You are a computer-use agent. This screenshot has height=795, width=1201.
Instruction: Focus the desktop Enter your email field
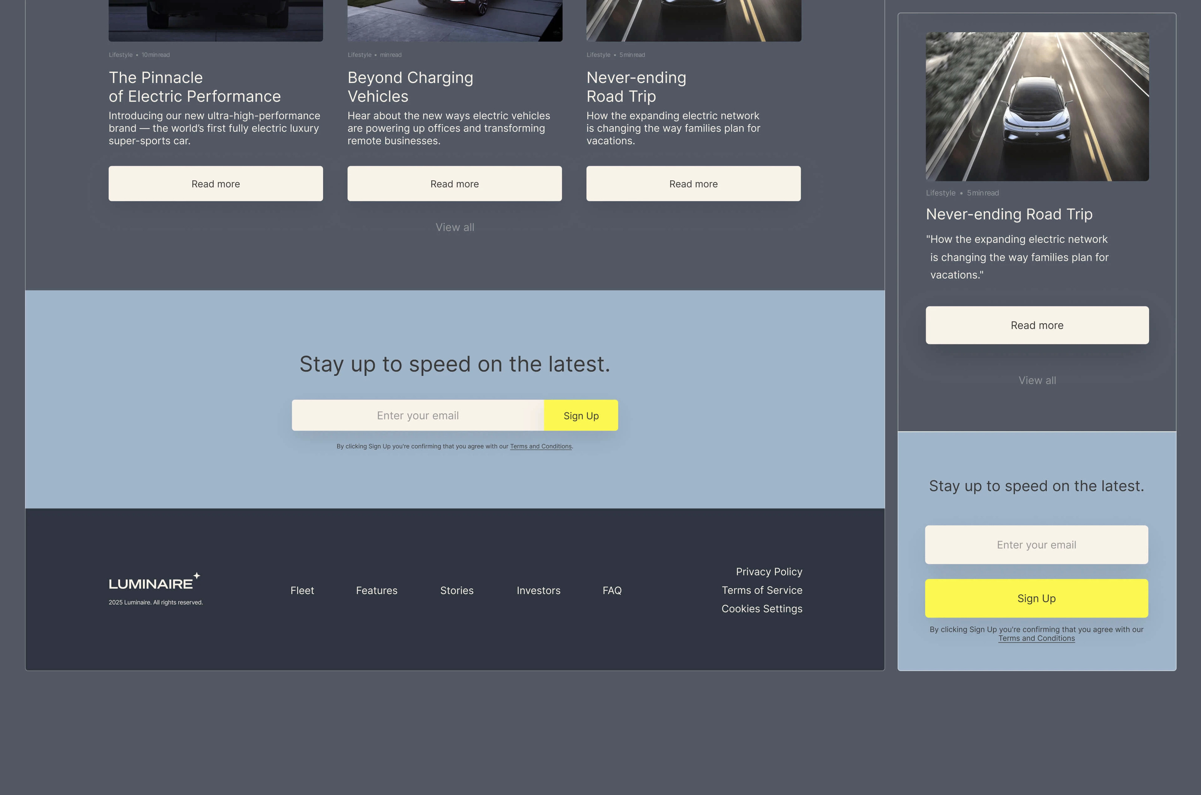418,416
